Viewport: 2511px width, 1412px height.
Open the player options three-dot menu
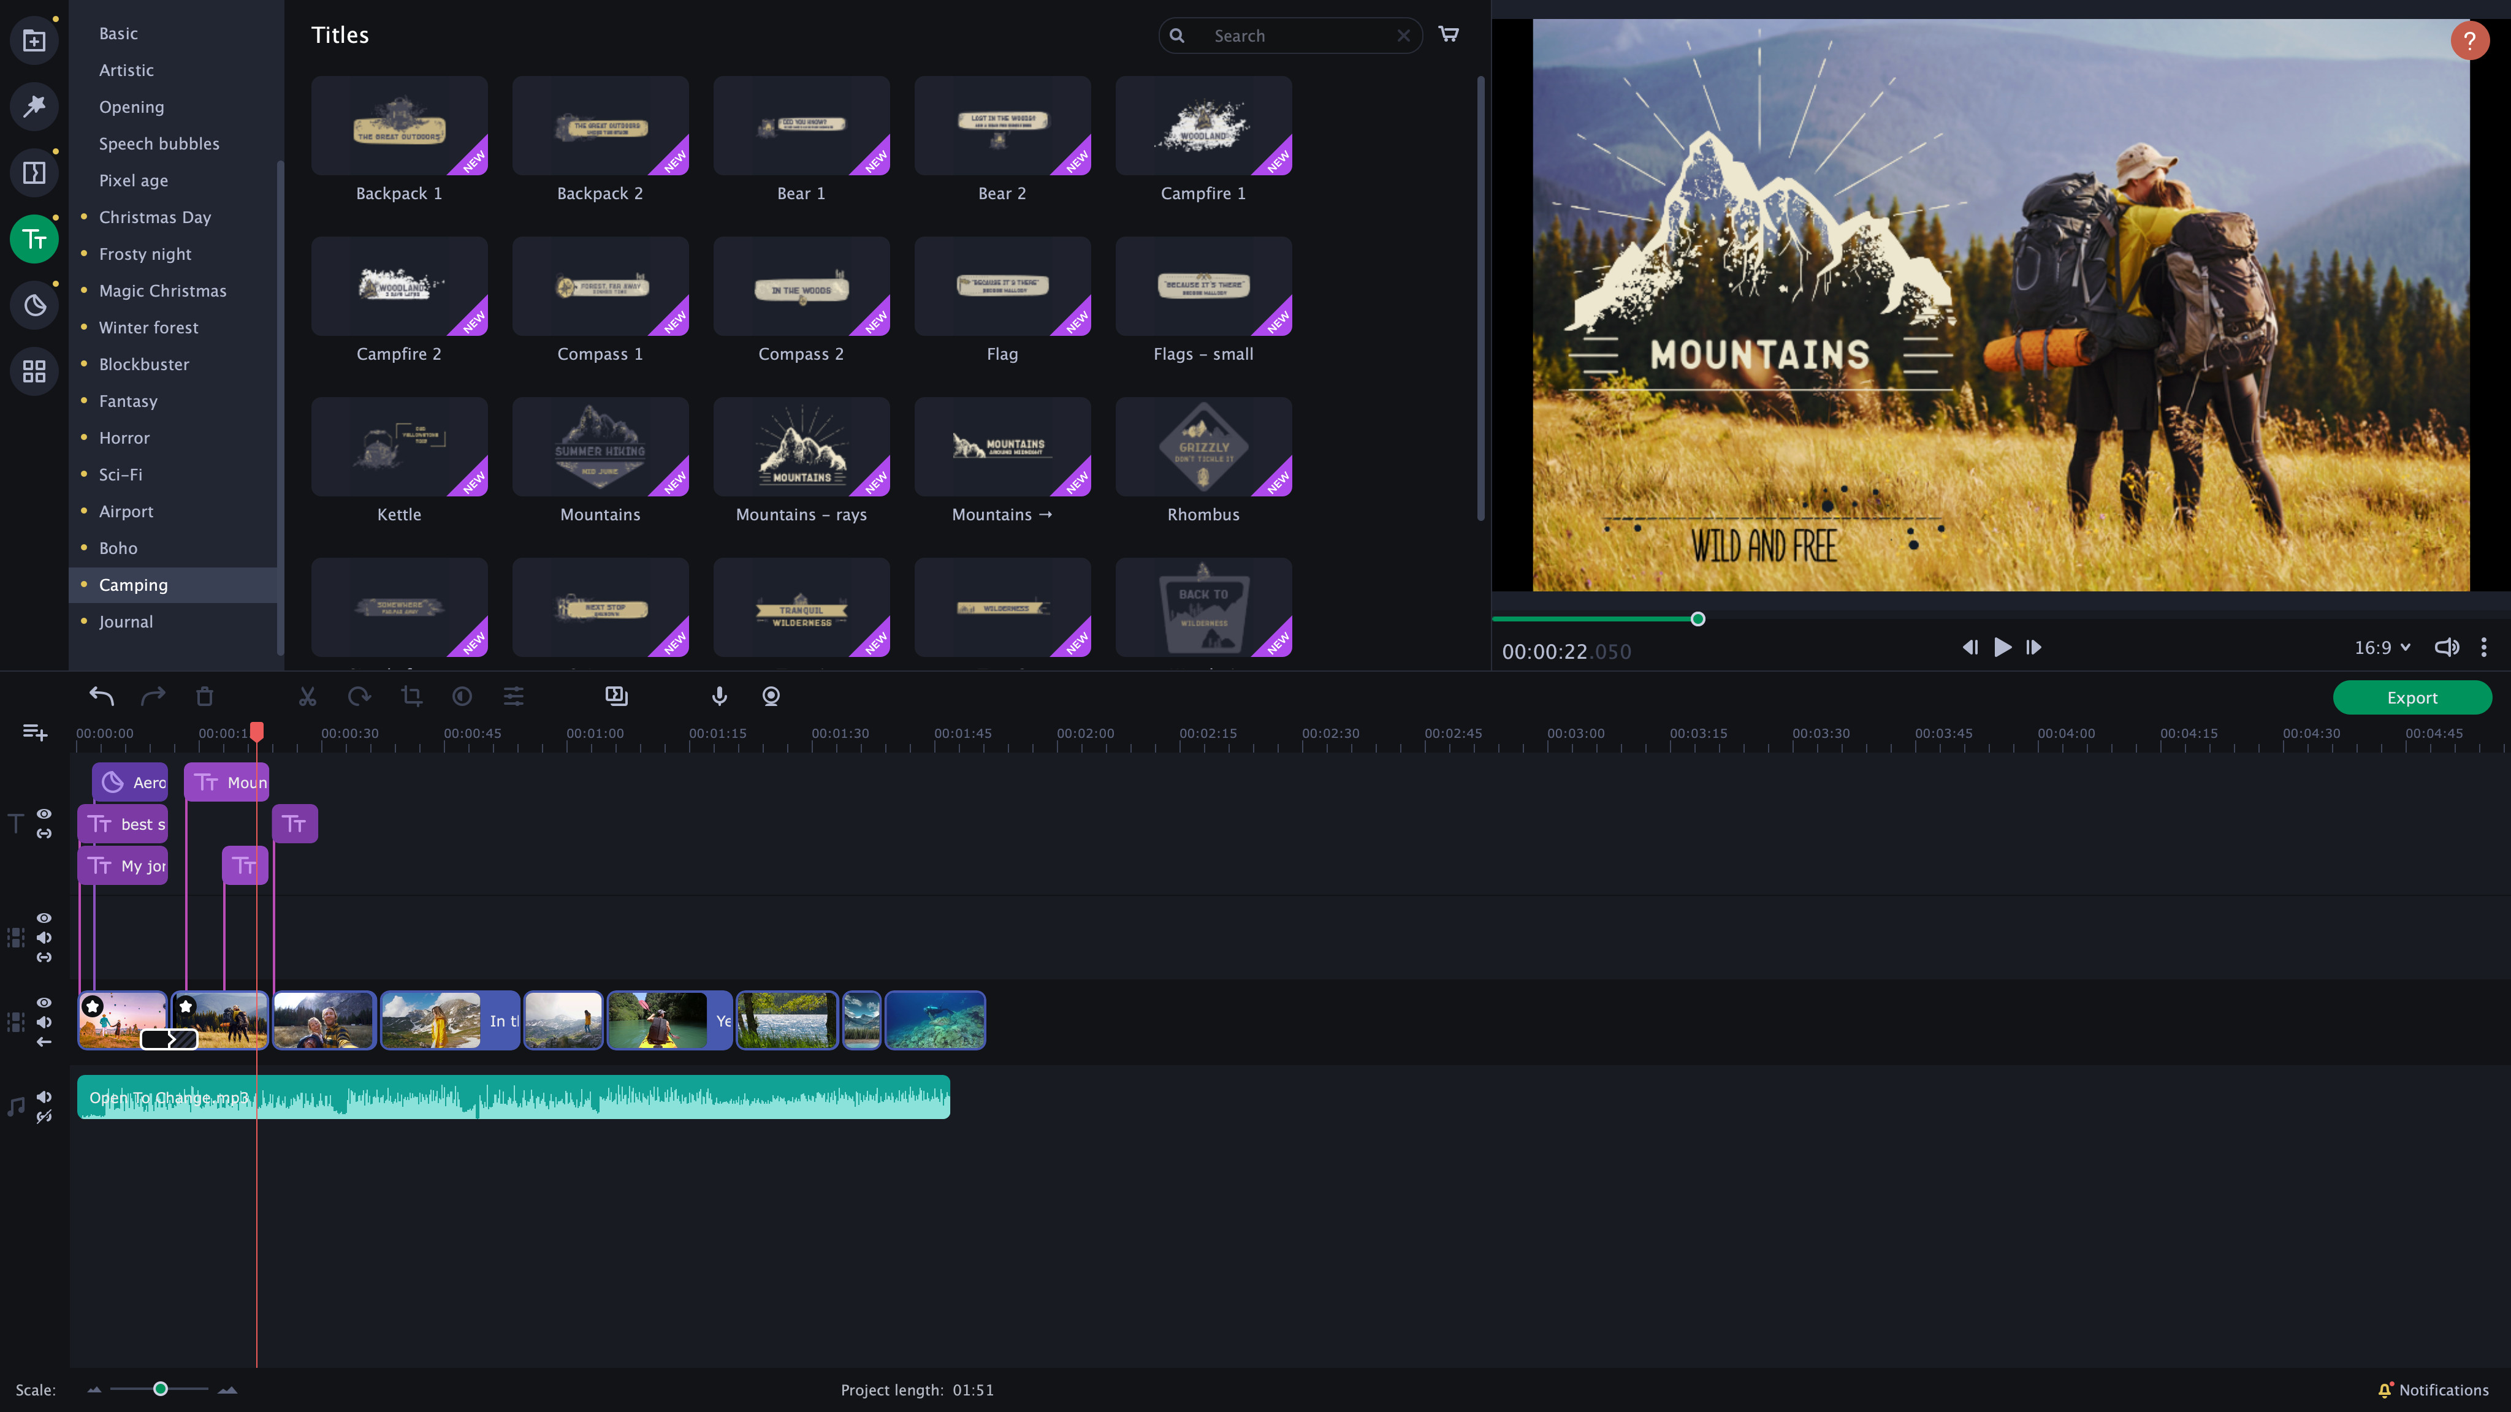point(2485,646)
